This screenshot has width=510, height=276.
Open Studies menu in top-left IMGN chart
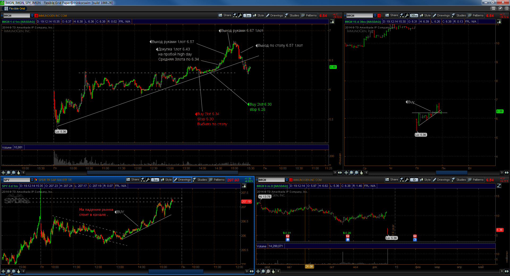pos(292,15)
